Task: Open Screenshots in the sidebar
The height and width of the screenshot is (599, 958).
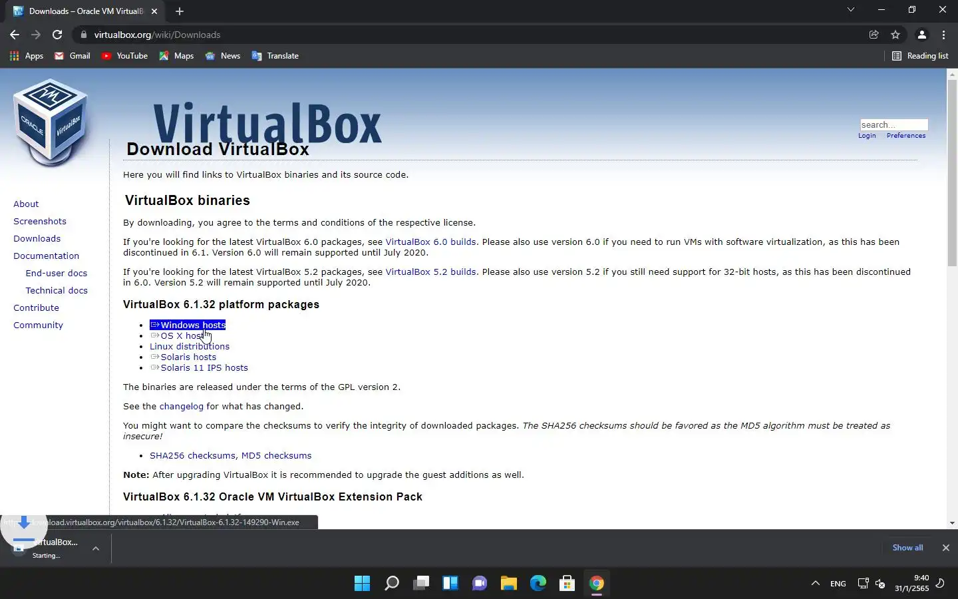Action: tap(40, 221)
